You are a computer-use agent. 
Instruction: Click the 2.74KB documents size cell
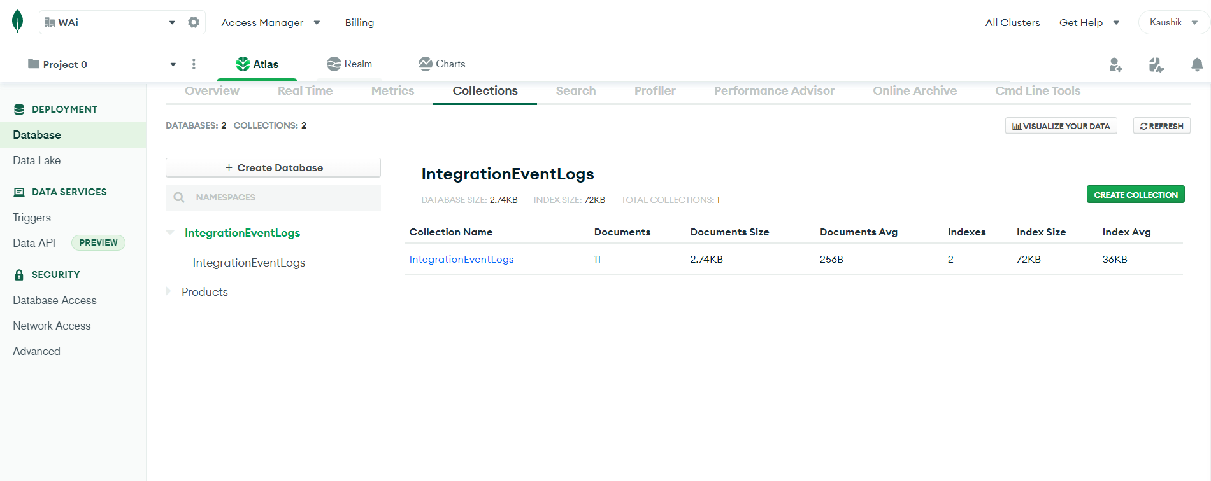(x=706, y=260)
